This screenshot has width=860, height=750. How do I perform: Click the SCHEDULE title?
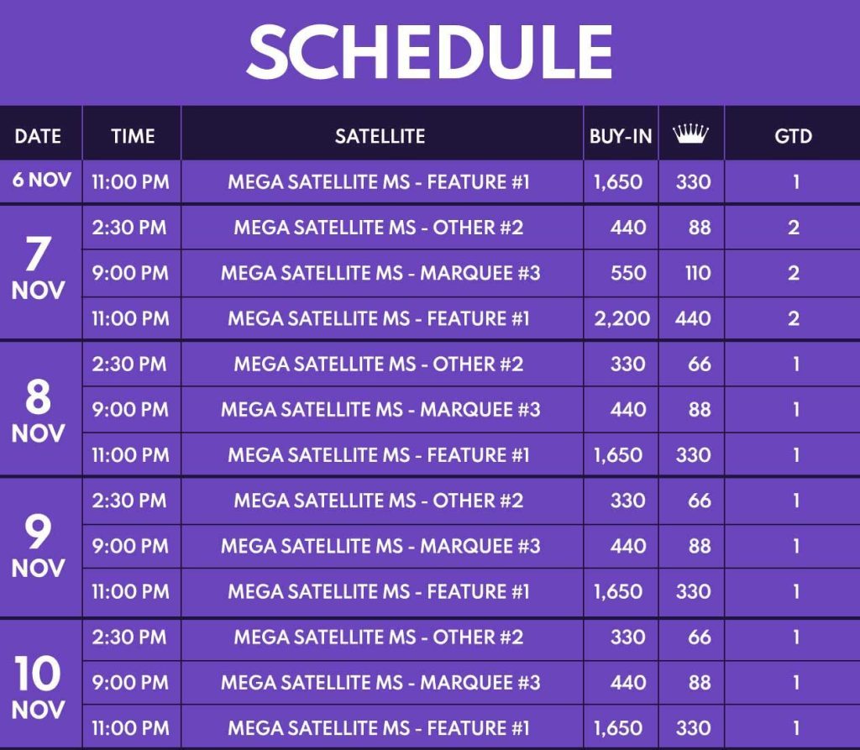click(429, 52)
